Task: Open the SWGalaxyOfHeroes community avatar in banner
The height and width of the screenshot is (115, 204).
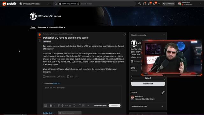Action: click(x=33, y=16)
